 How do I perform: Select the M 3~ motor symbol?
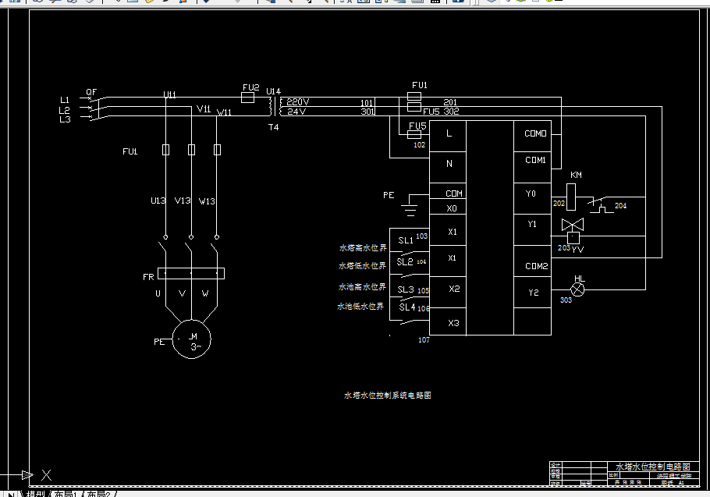191,339
